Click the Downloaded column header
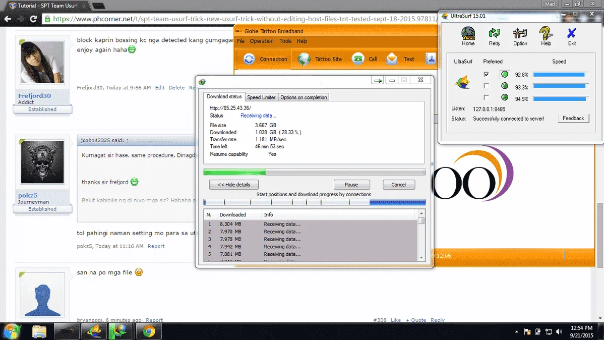 coord(232,215)
